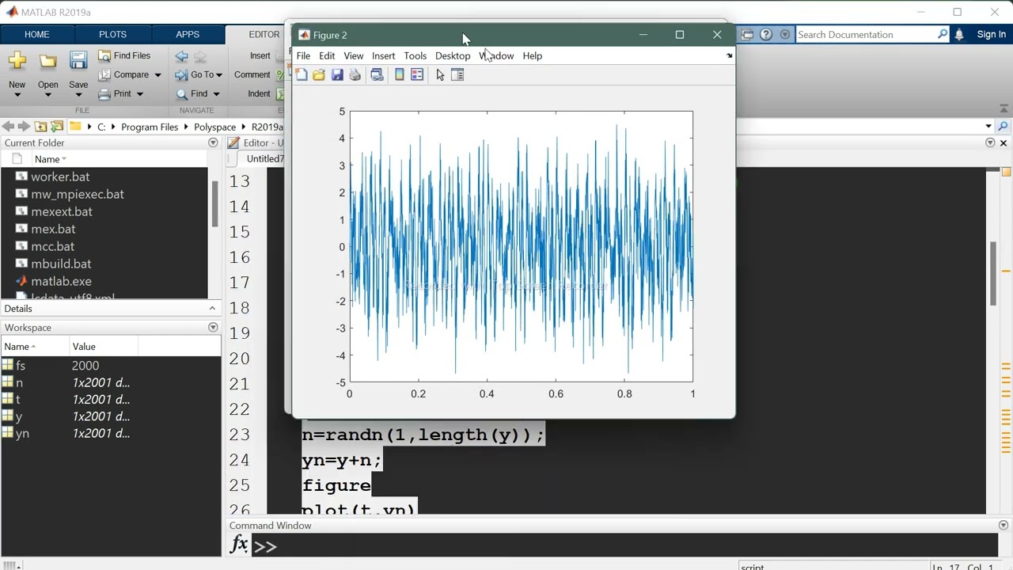Click the Sign In link
The image size is (1013, 570).
[x=992, y=34]
